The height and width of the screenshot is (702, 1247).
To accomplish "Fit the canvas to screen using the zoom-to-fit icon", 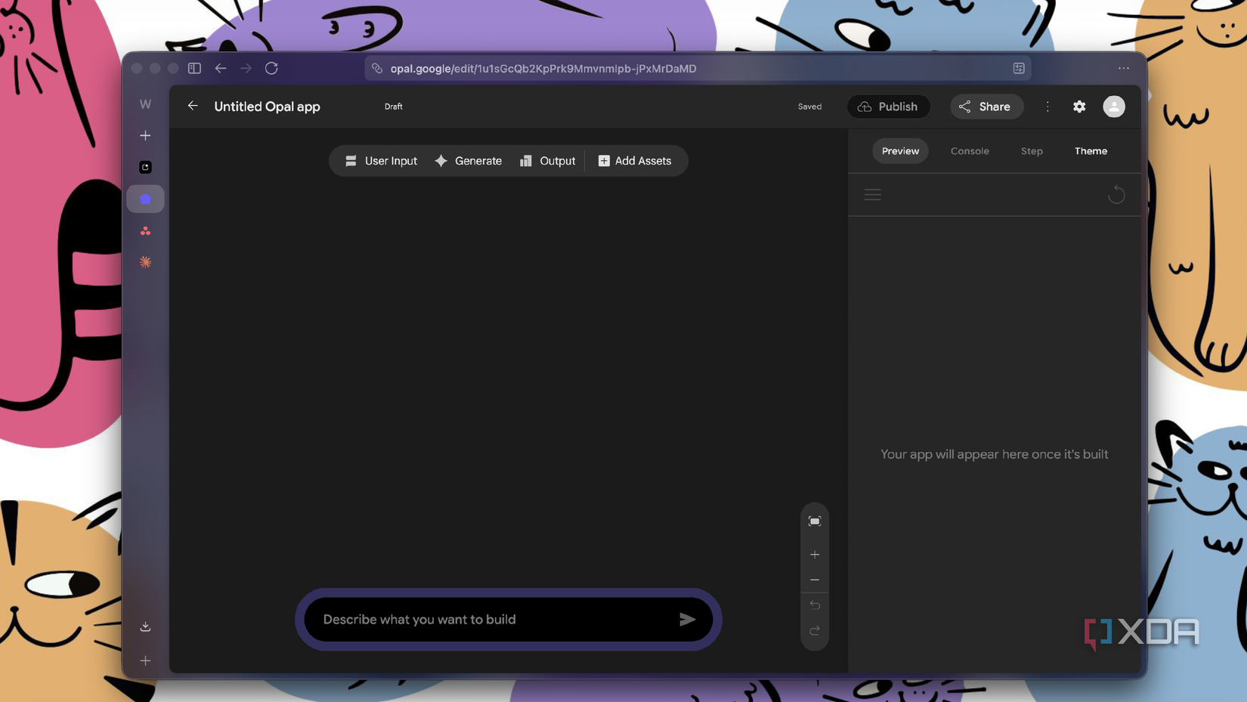I will 815,521.
